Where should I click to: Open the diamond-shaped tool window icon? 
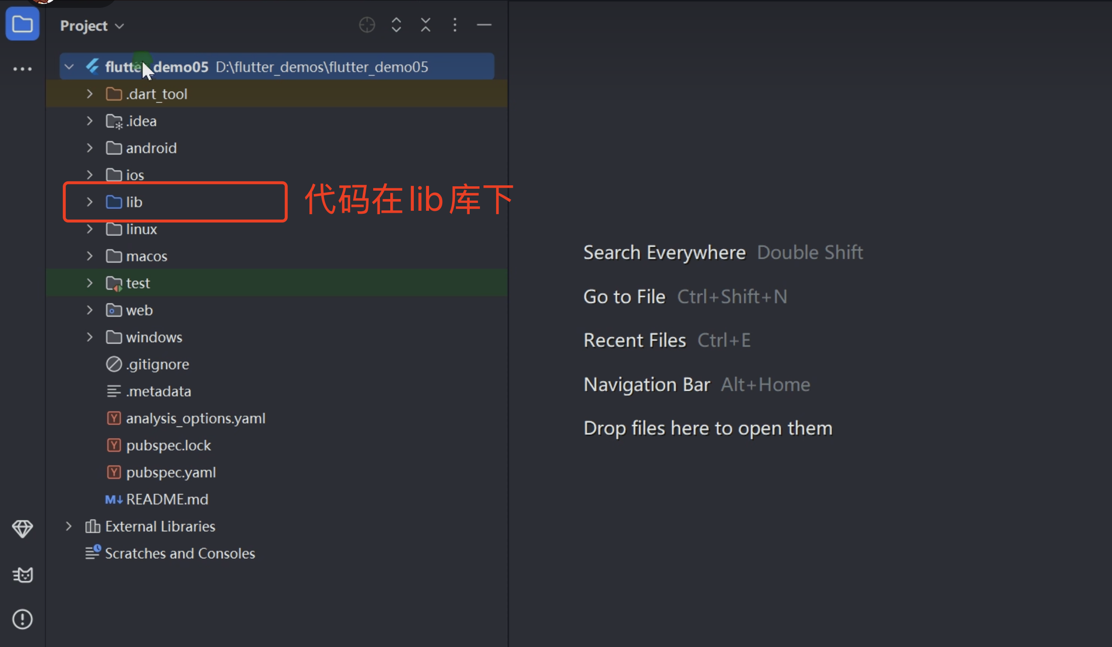tap(23, 528)
